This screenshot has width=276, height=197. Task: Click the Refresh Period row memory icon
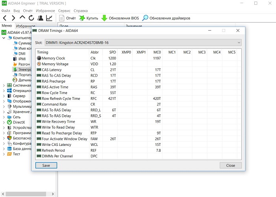click(x=39, y=150)
